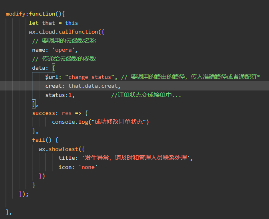
Task: Click the line "name: 'opera',"
Action: tap(55, 50)
